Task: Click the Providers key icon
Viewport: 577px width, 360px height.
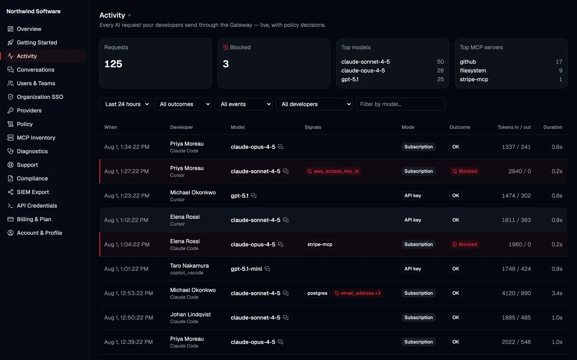Action: [x=10, y=111]
